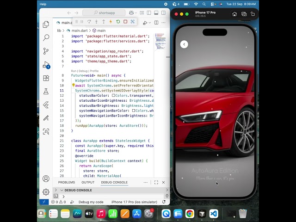The height and width of the screenshot is (222, 296).
Task: Tap the back arrow in the iPhone app
Action: (184, 44)
